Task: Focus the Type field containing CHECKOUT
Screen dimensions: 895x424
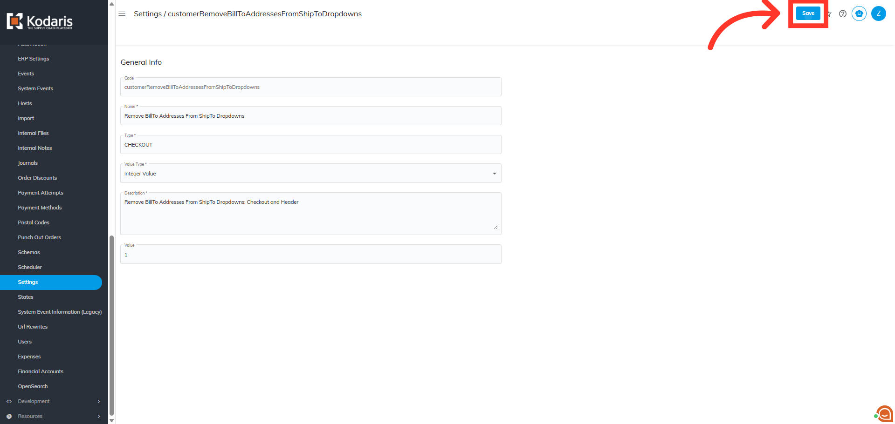Action: click(x=311, y=144)
